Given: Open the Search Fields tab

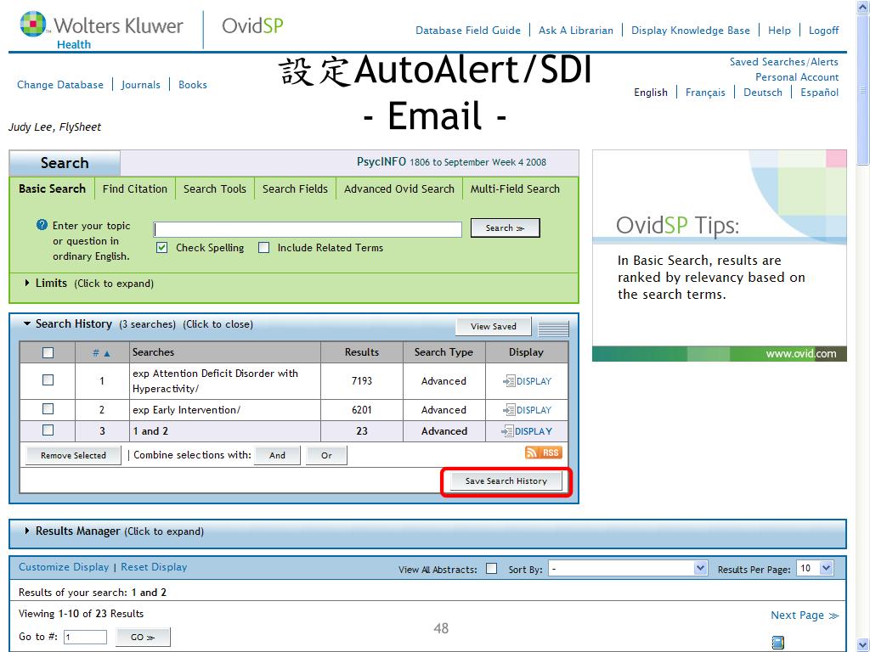Looking at the screenshot, I should click(295, 188).
